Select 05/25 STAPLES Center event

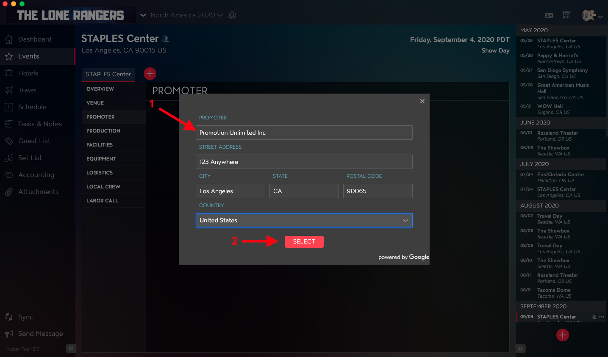click(x=561, y=44)
